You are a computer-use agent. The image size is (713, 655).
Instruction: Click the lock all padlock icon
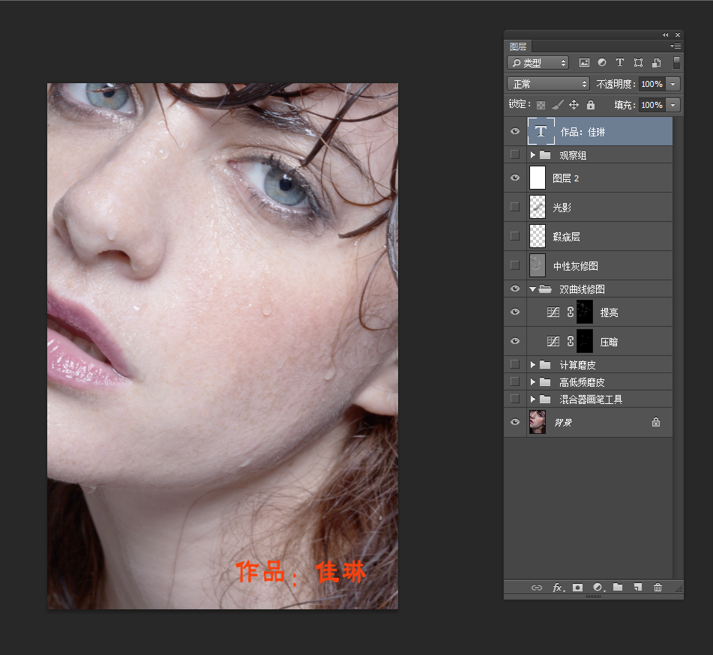pos(590,105)
